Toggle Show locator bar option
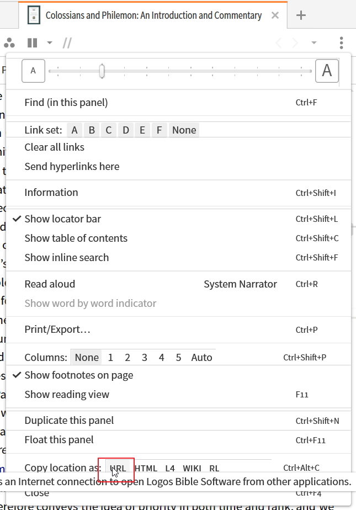Screen dimensions: 356x510 pos(63,219)
